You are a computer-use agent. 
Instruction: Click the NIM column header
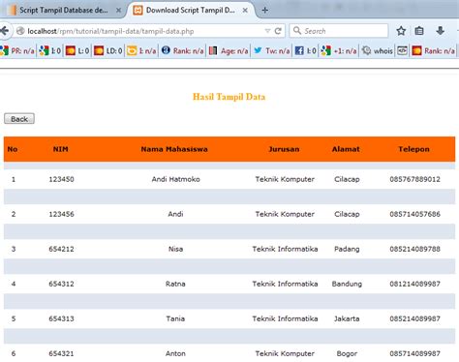coord(61,149)
